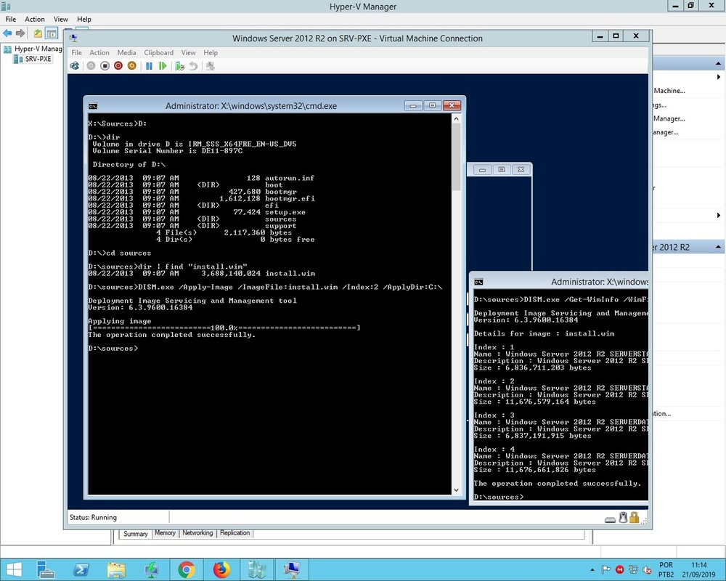Click mouse status icon in VM status bar

coord(623,518)
